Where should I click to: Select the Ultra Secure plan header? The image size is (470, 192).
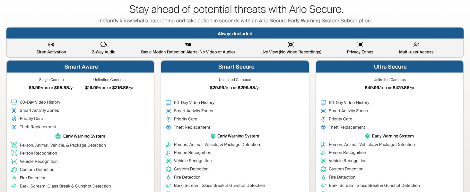[x=390, y=67]
